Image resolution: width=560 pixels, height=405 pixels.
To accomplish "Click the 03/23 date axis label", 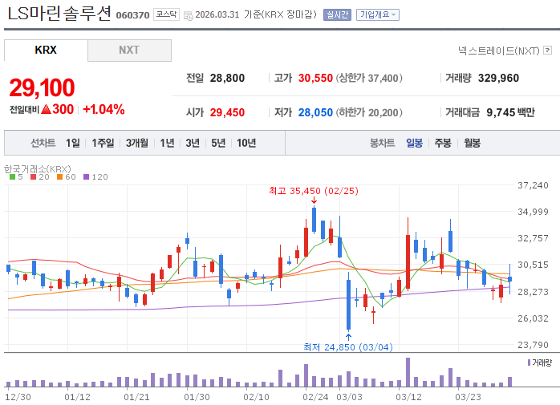I will click(468, 397).
